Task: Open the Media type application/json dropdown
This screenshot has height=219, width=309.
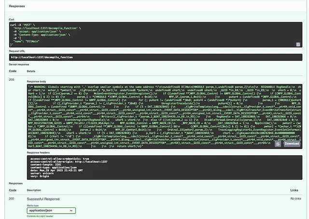Action: (51, 210)
